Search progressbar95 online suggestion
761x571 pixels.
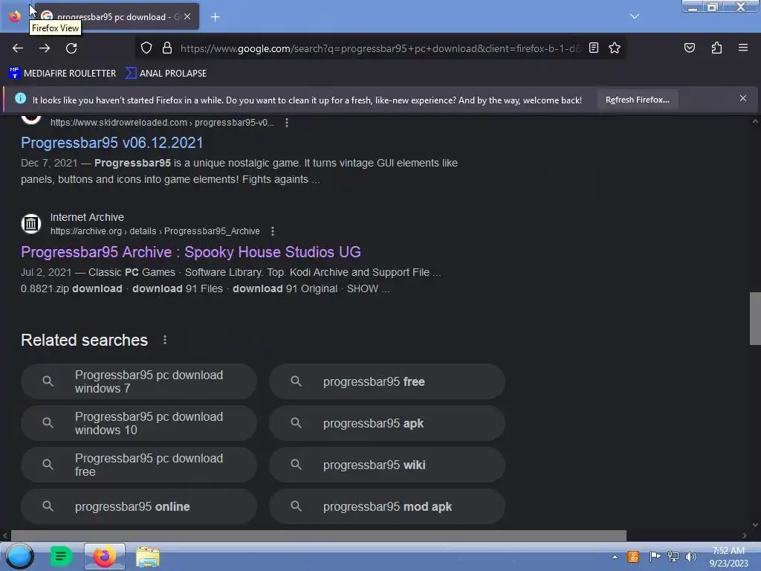[139, 506]
